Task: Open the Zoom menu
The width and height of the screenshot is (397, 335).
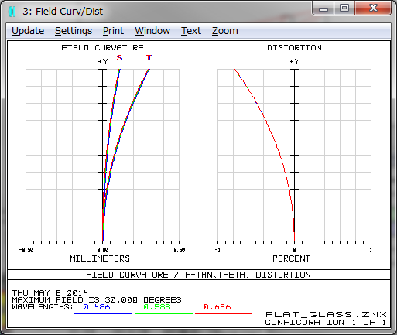Action: click(x=225, y=31)
